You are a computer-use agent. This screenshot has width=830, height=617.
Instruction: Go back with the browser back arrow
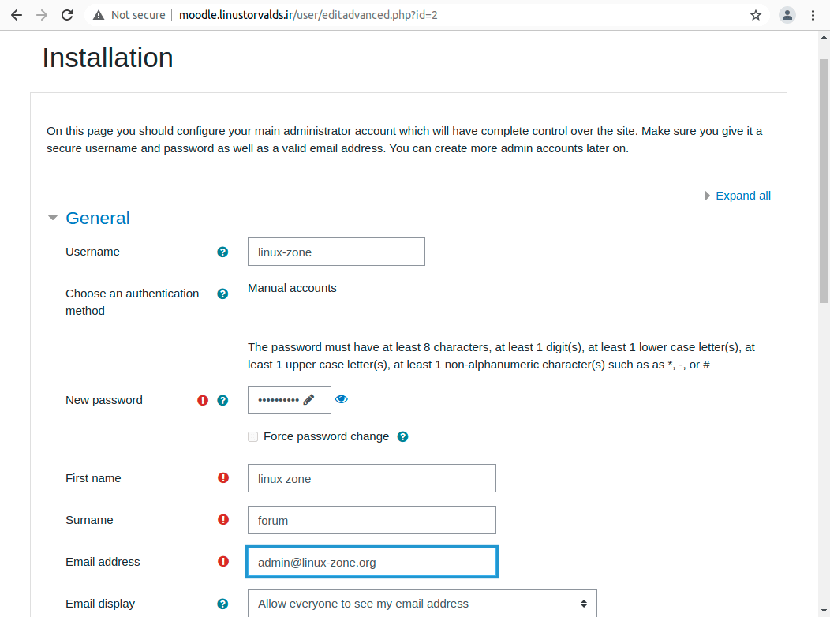[17, 15]
